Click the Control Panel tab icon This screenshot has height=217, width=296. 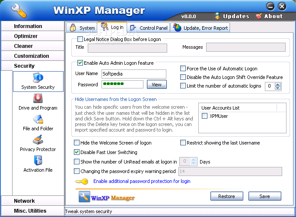[133, 28]
